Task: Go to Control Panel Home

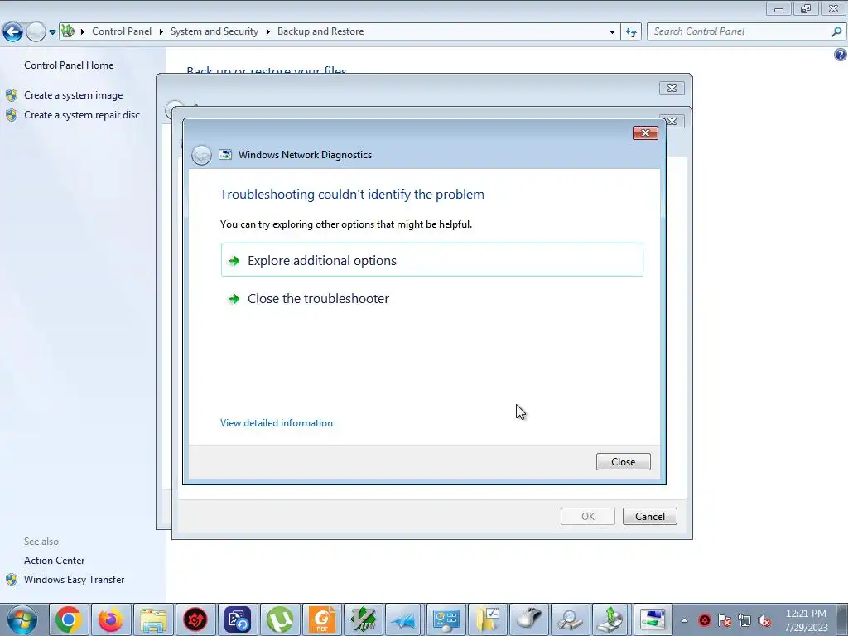Action: [x=69, y=65]
